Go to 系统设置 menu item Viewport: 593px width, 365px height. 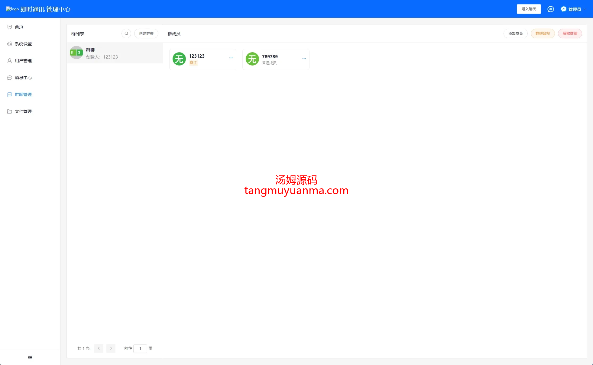tap(23, 44)
